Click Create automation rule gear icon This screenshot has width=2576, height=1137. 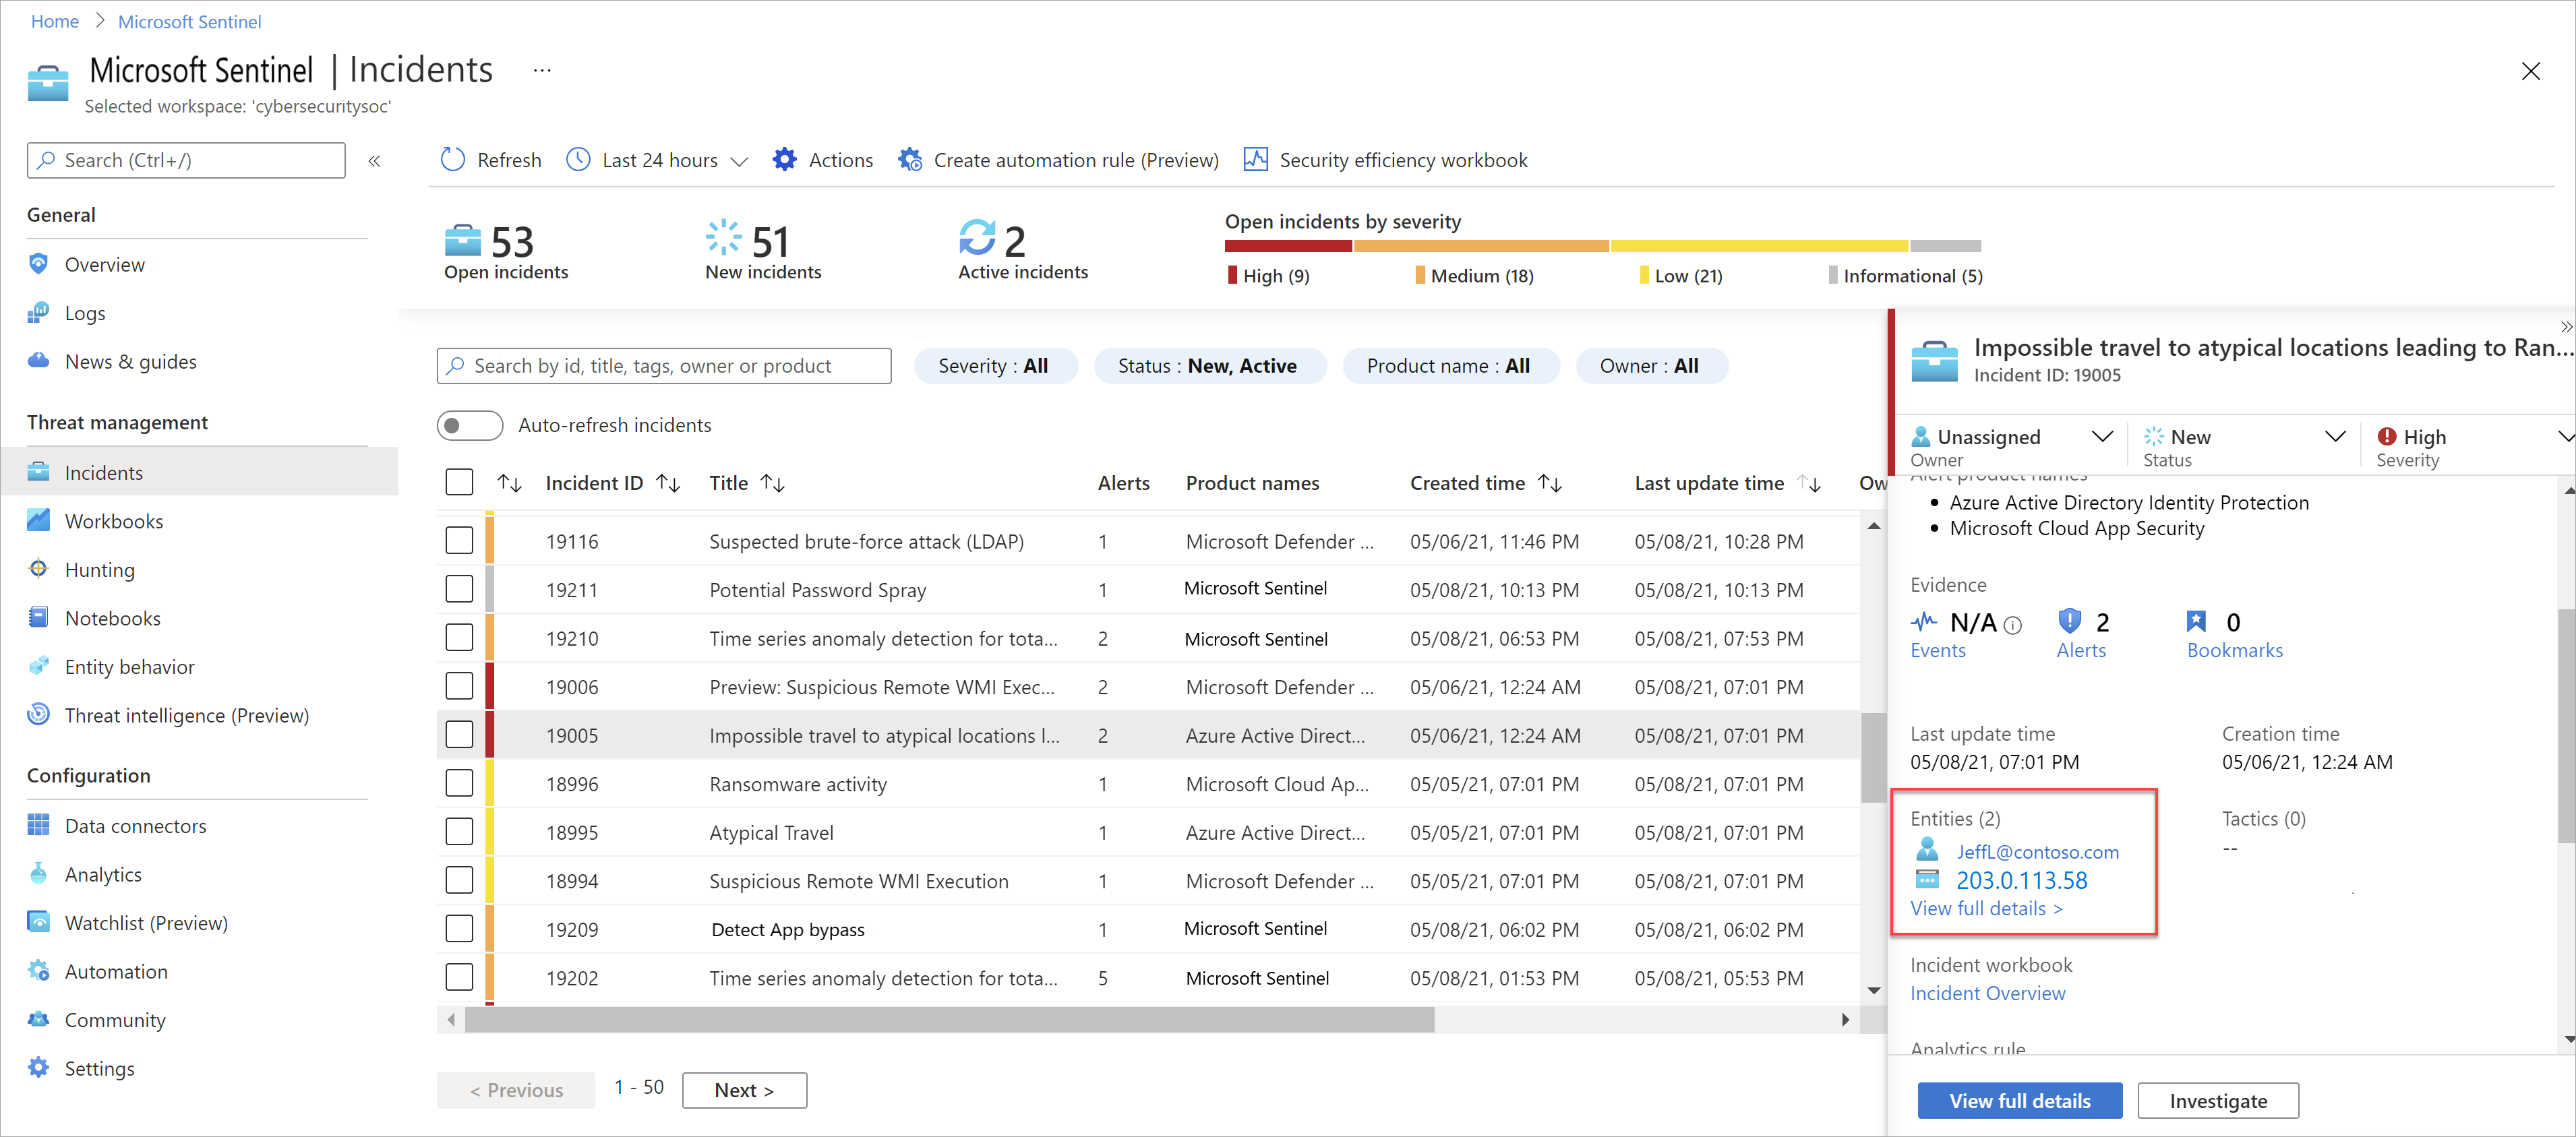pos(909,160)
